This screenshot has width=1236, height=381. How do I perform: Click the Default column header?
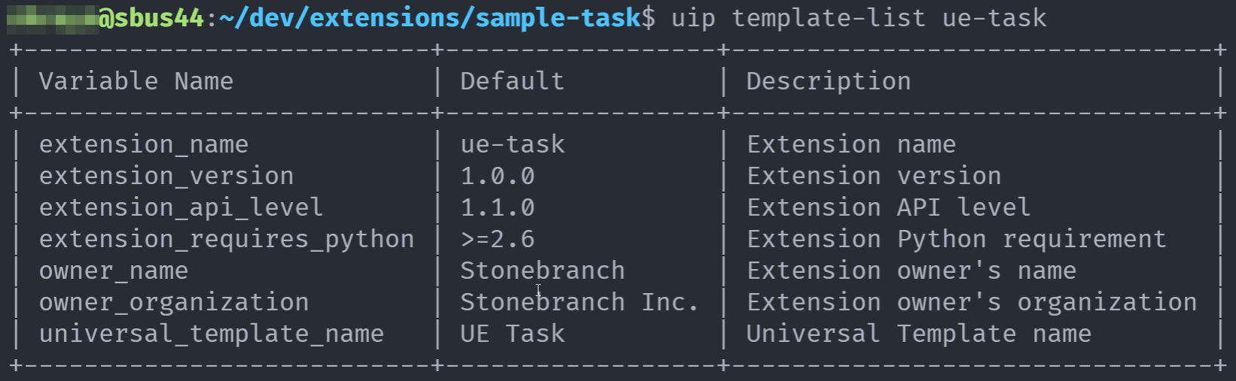(x=512, y=81)
